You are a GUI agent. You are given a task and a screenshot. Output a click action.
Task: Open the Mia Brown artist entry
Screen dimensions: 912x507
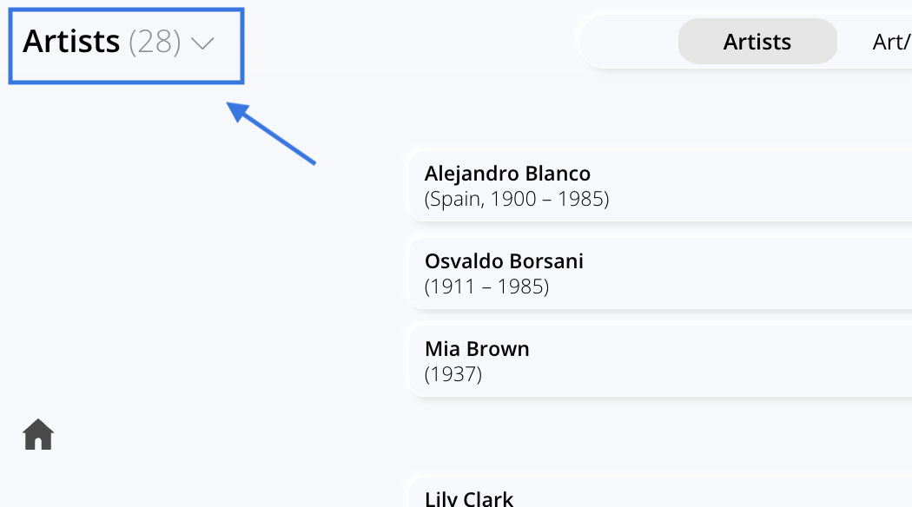coord(660,361)
